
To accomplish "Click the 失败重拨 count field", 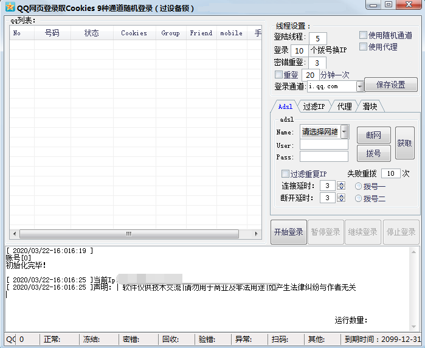I will pyautogui.click(x=390, y=173).
